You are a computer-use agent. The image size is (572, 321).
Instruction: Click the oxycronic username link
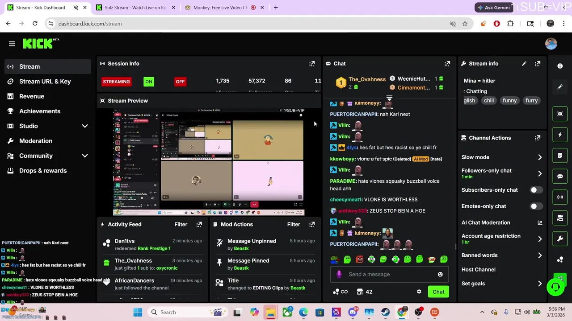(x=166, y=268)
